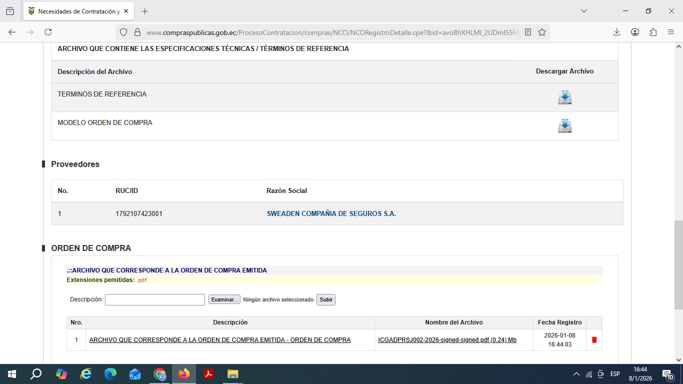Toggle reader view in address bar
Screen dimensions: 683x384
[528, 32]
